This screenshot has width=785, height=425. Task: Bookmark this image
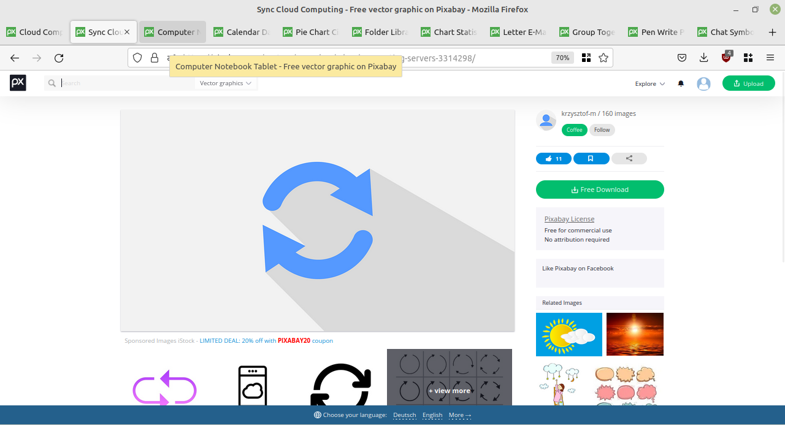(591, 159)
